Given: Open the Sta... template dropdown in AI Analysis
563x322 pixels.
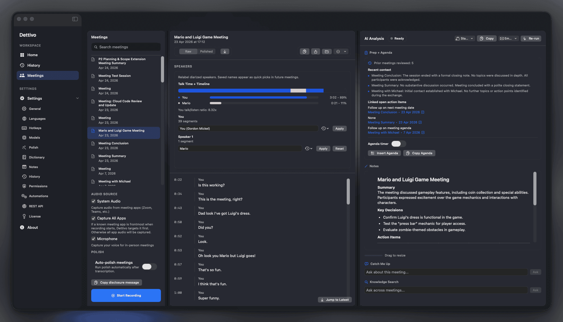Looking at the screenshot, I should click(464, 38).
